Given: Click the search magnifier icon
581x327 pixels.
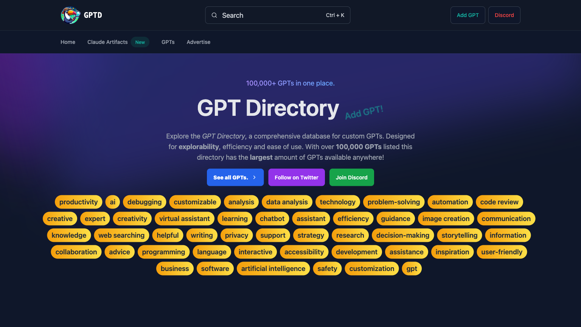Looking at the screenshot, I should coord(214,15).
